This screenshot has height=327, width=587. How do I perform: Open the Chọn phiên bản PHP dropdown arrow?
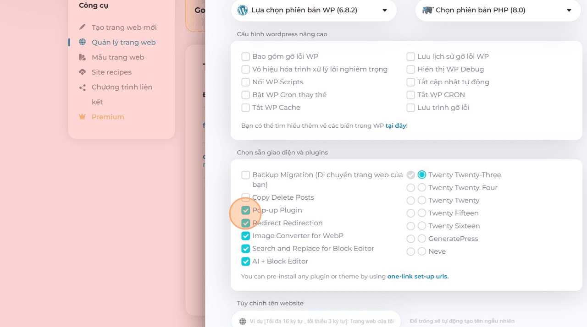[x=569, y=10]
